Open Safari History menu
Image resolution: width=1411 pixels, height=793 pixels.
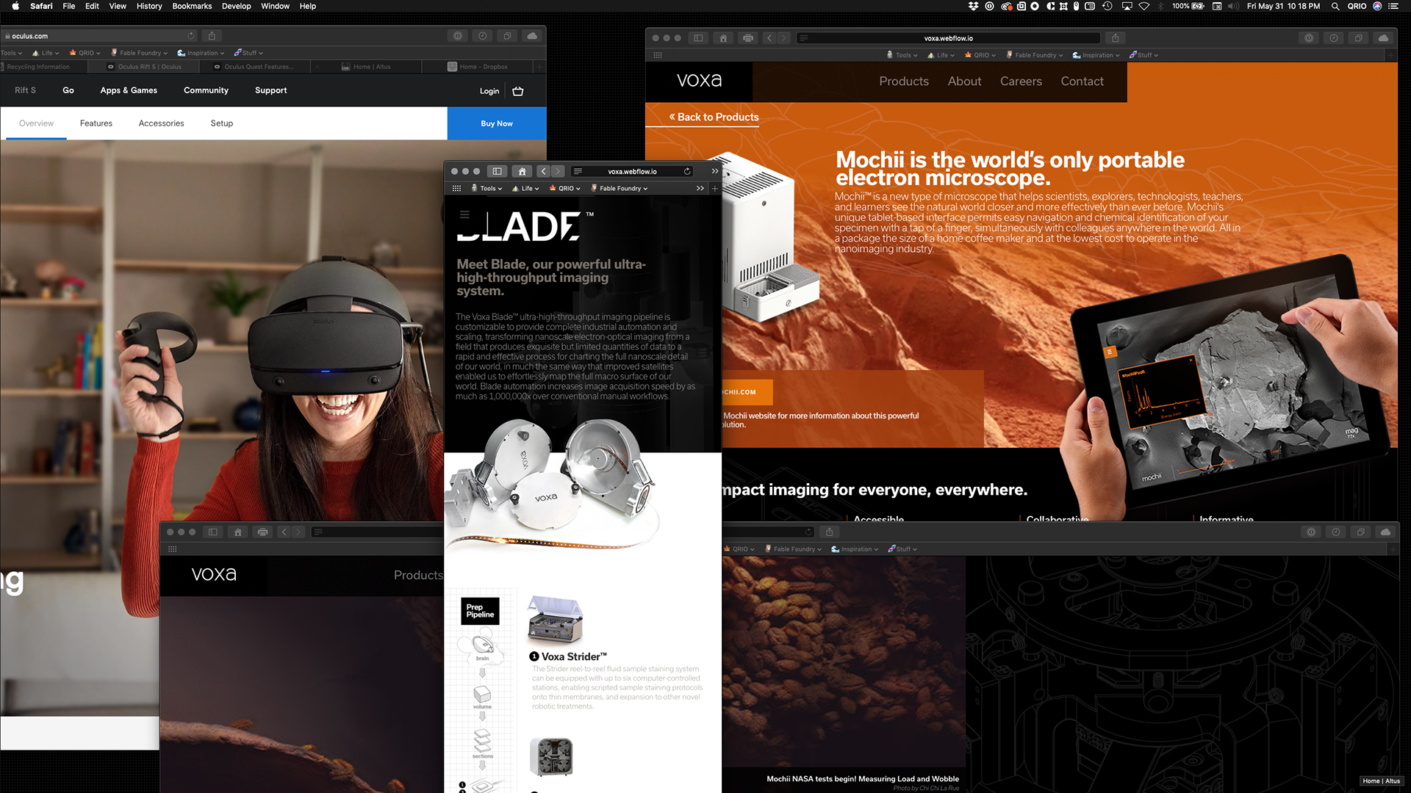click(149, 6)
